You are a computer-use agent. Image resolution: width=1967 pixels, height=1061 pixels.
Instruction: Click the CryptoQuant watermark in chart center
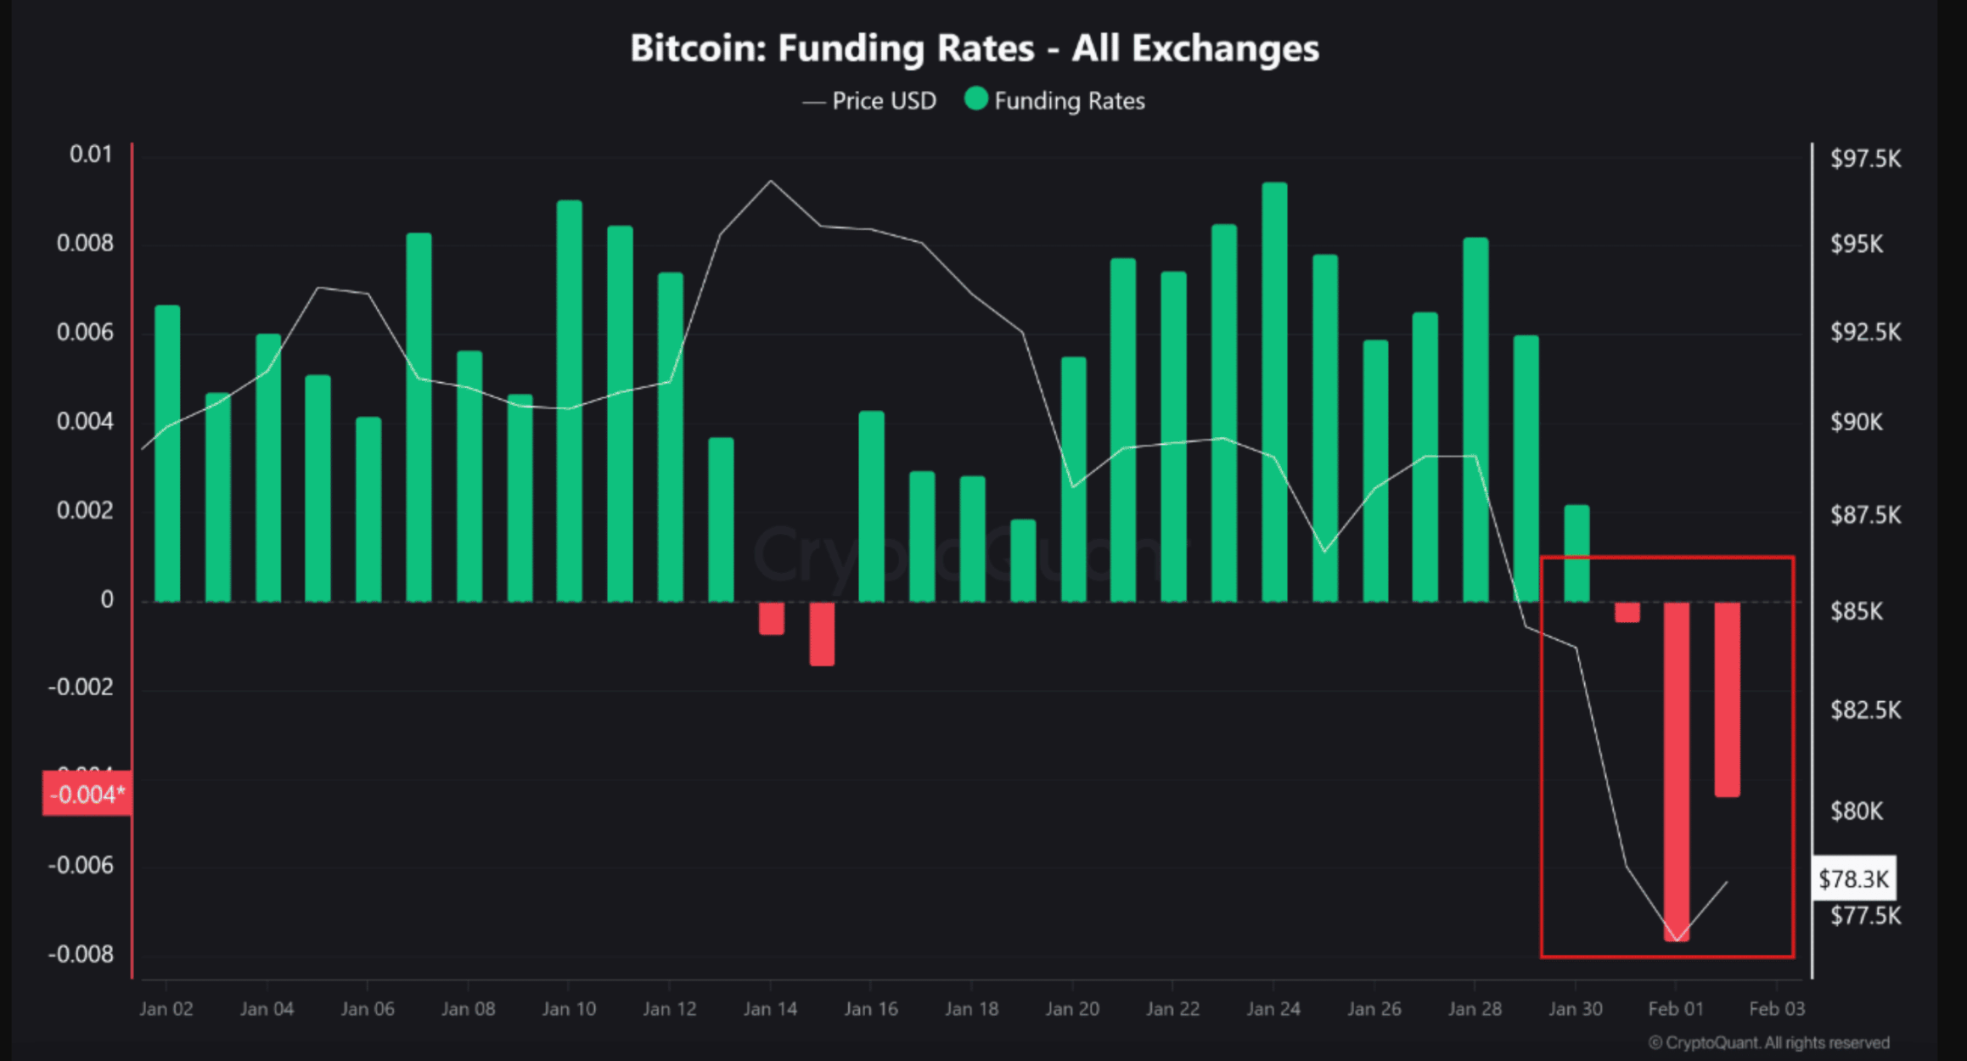click(968, 553)
